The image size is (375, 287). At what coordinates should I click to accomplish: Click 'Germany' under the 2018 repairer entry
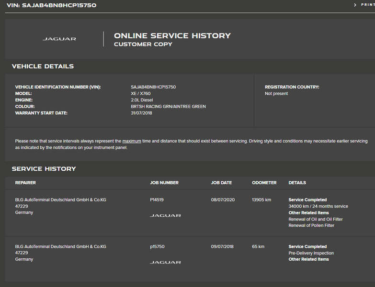pos(24,259)
